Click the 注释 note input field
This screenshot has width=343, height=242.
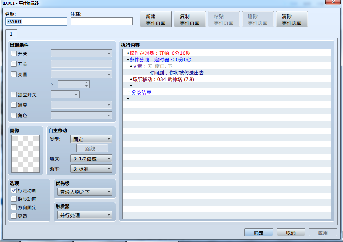[x=102, y=22]
